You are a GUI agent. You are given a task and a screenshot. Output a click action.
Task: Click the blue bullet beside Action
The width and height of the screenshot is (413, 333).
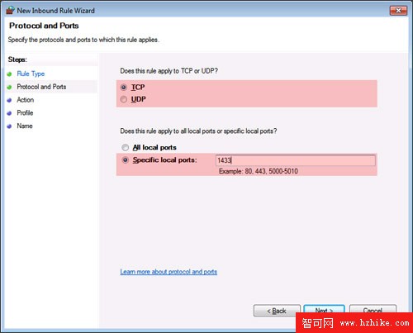9,100
